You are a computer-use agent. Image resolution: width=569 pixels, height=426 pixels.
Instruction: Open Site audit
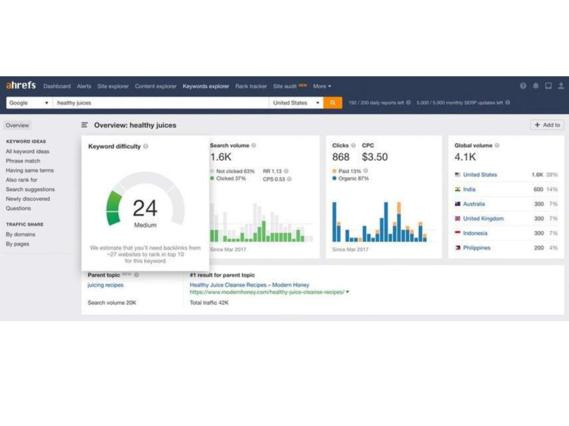(x=285, y=86)
